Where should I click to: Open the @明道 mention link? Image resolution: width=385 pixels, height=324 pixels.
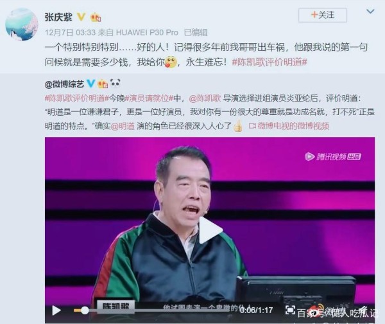pyautogui.click(x=123, y=126)
